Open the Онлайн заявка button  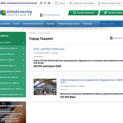(111, 13)
